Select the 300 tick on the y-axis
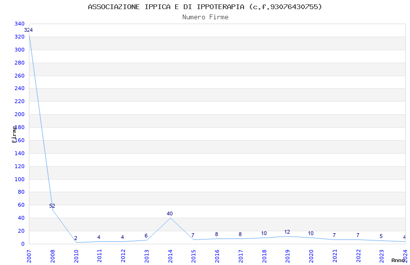Screen dimensions: 410x265 (19, 50)
